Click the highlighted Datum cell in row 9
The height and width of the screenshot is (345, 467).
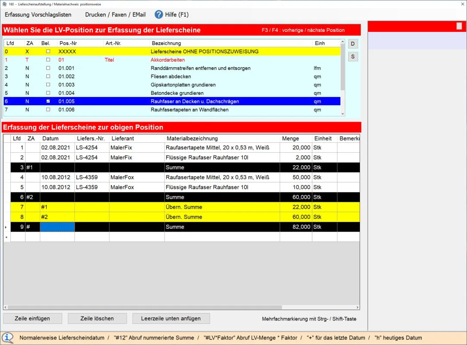coord(57,227)
